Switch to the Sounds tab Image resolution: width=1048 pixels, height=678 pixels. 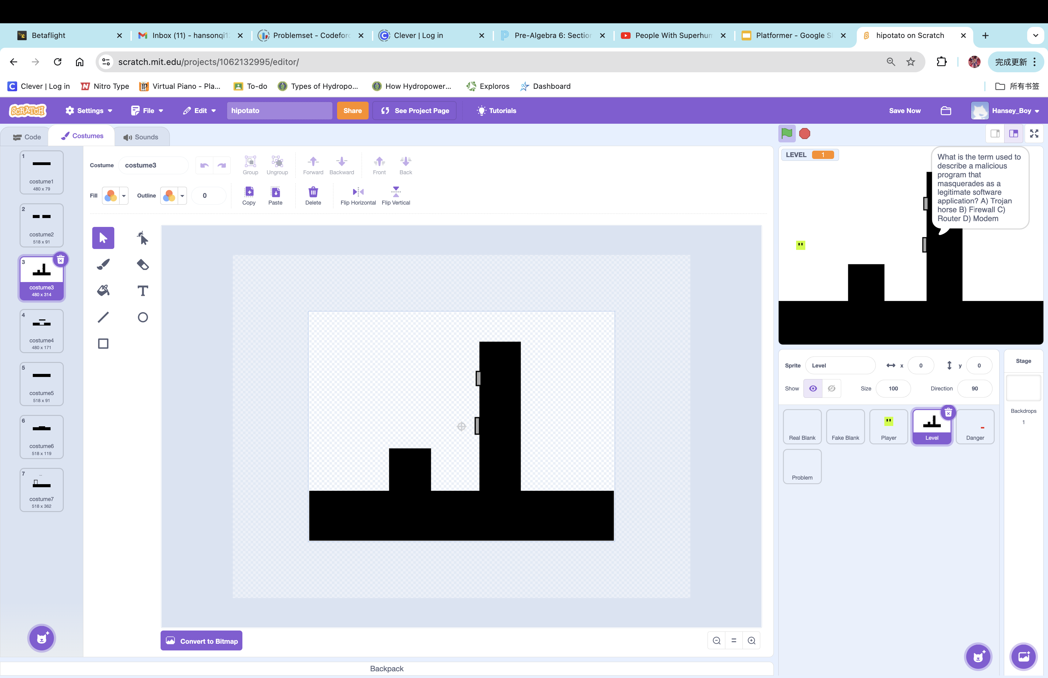pos(141,137)
